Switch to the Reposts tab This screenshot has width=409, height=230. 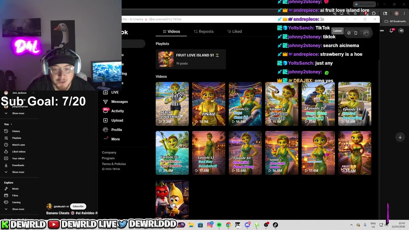(204, 31)
